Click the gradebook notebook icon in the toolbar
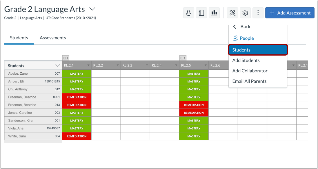318x169 pixels. (201, 13)
